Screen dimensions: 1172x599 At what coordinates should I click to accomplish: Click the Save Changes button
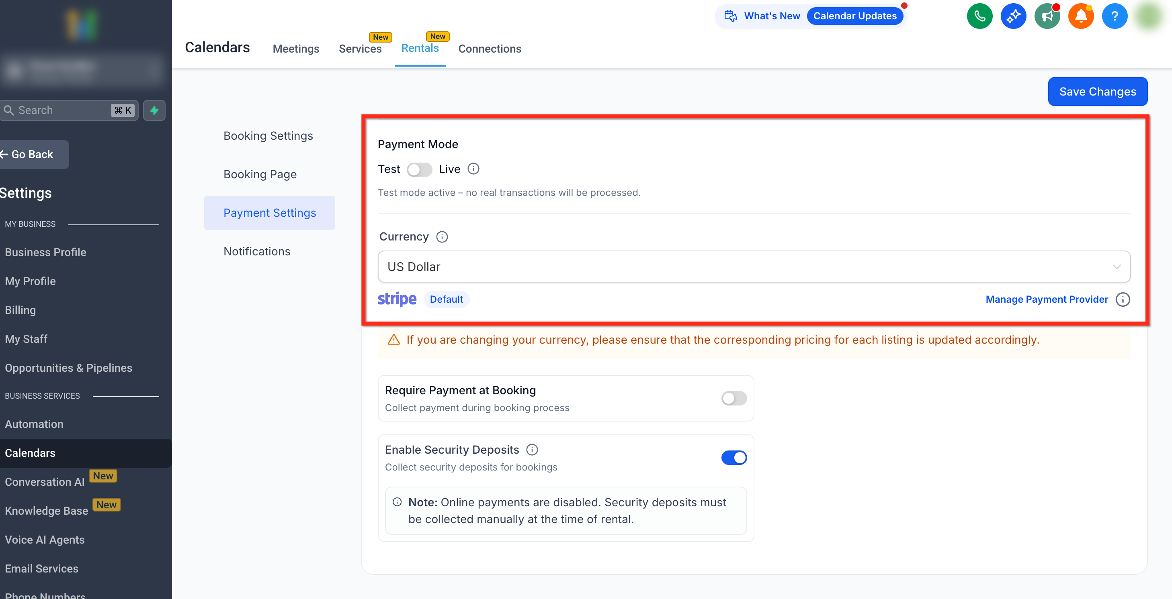pyautogui.click(x=1097, y=92)
